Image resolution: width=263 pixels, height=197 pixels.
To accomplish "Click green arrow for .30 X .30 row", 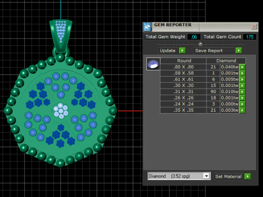I will [x=242, y=85].
